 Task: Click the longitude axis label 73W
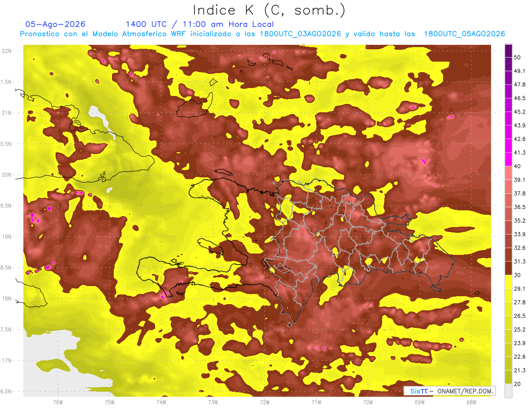pos(213,402)
